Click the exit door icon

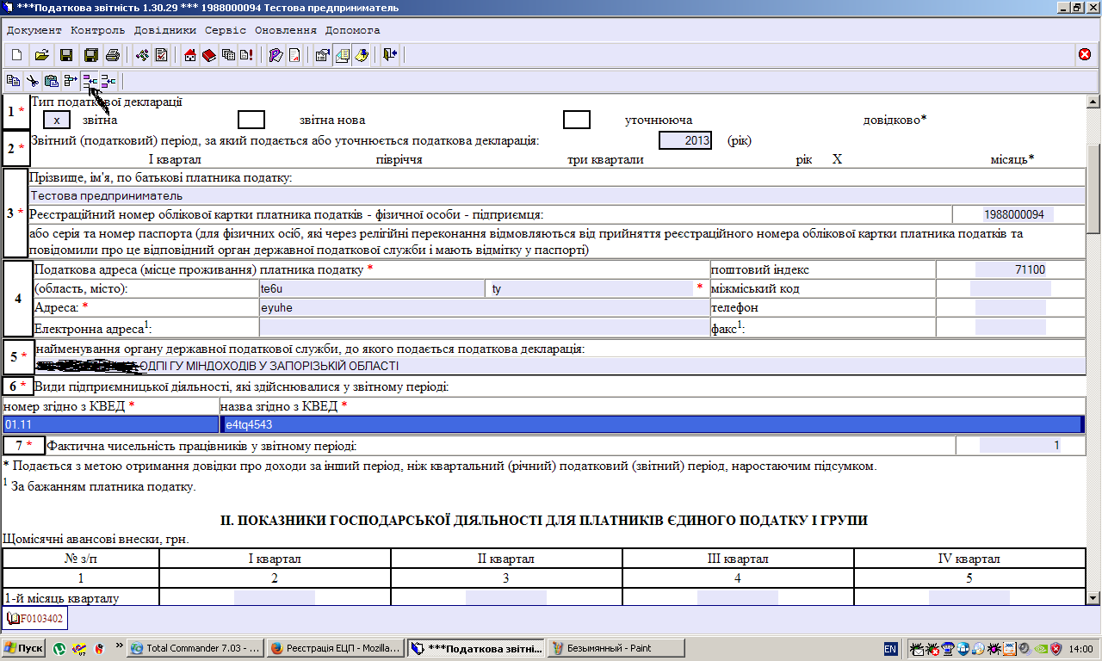point(390,55)
